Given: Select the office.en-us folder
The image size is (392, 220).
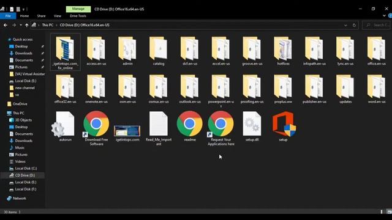Looking at the screenshot, I should tap(377, 51).
